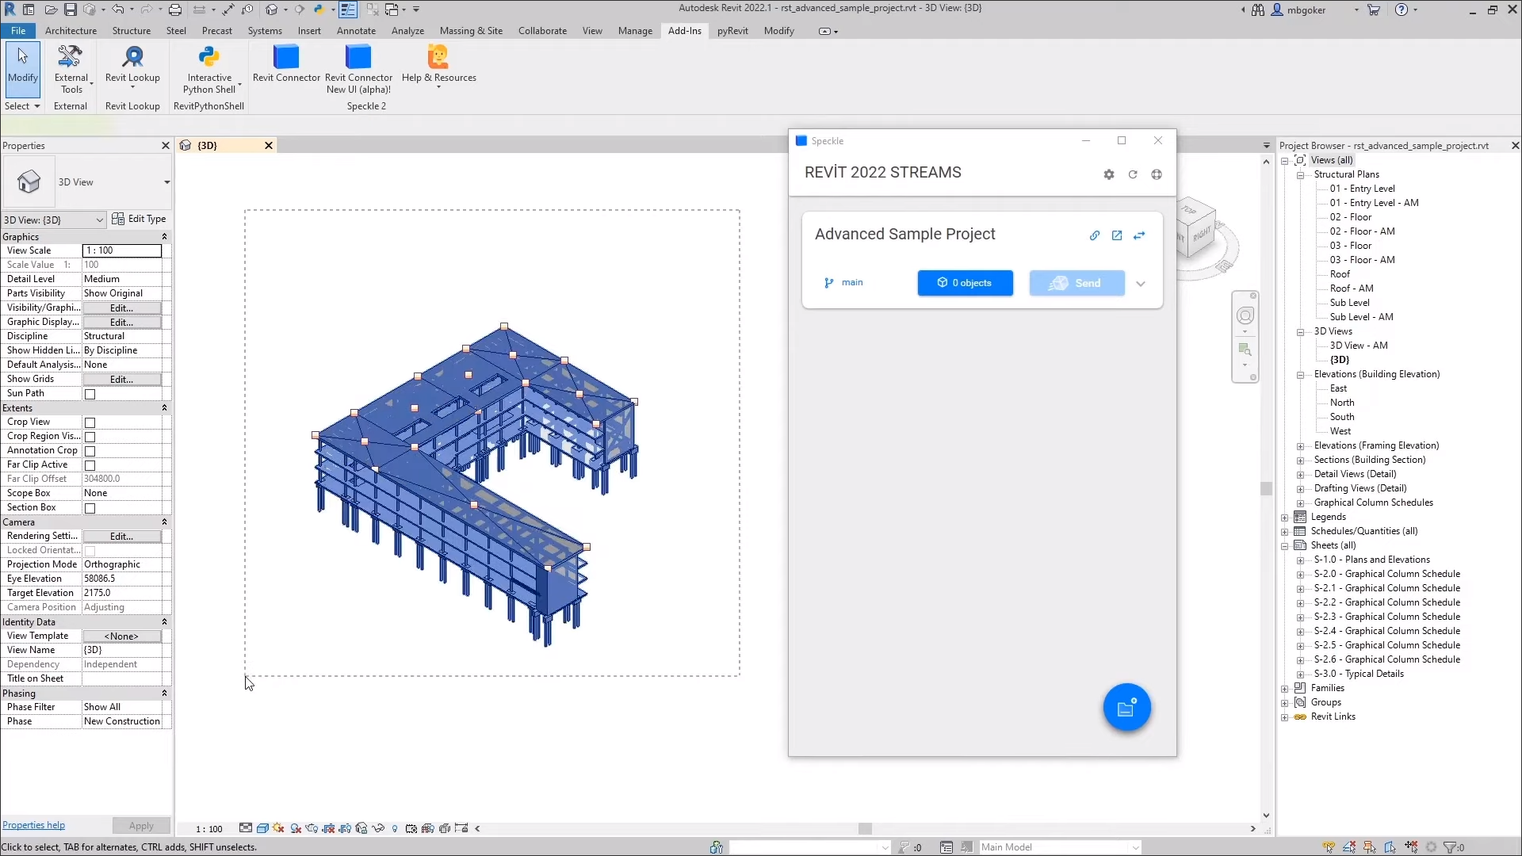Open file via quick access toolbar
The height and width of the screenshot is (856, 1522).
point(51,10)
